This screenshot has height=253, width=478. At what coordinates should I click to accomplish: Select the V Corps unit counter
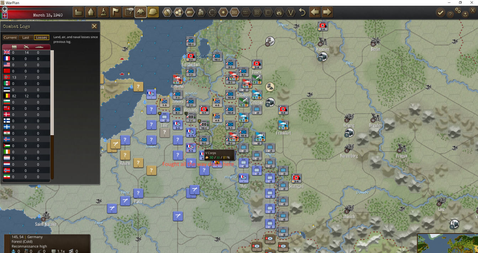pyautogui.click(x=204, y=140)
